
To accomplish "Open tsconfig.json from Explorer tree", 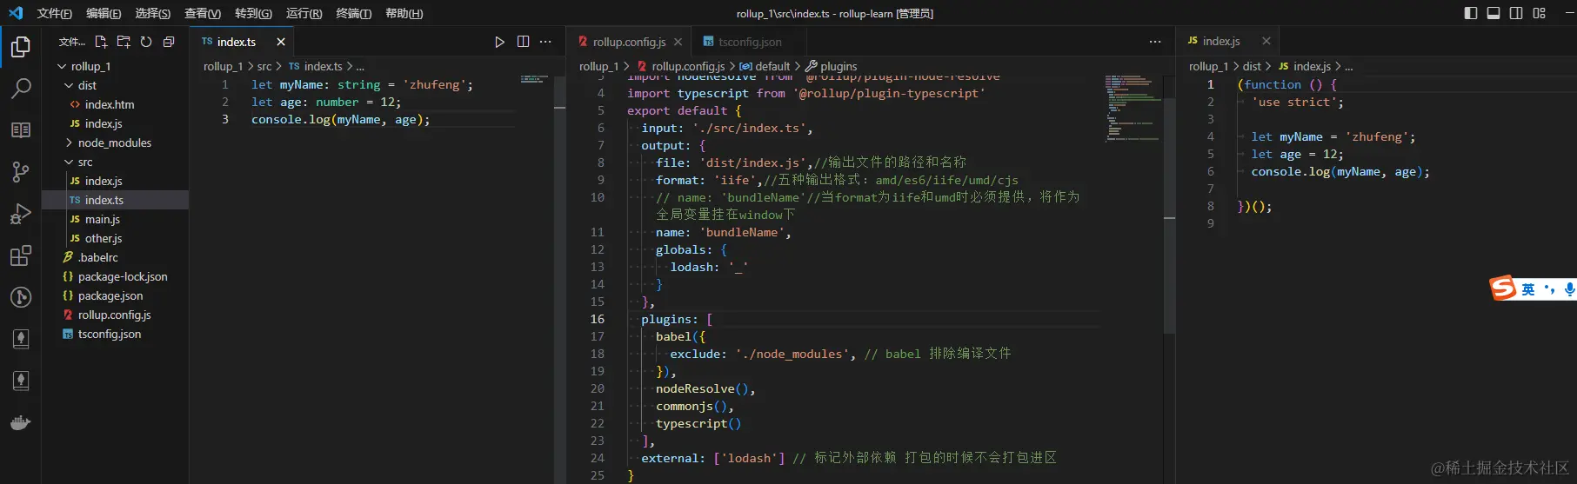I will point(116,334).
